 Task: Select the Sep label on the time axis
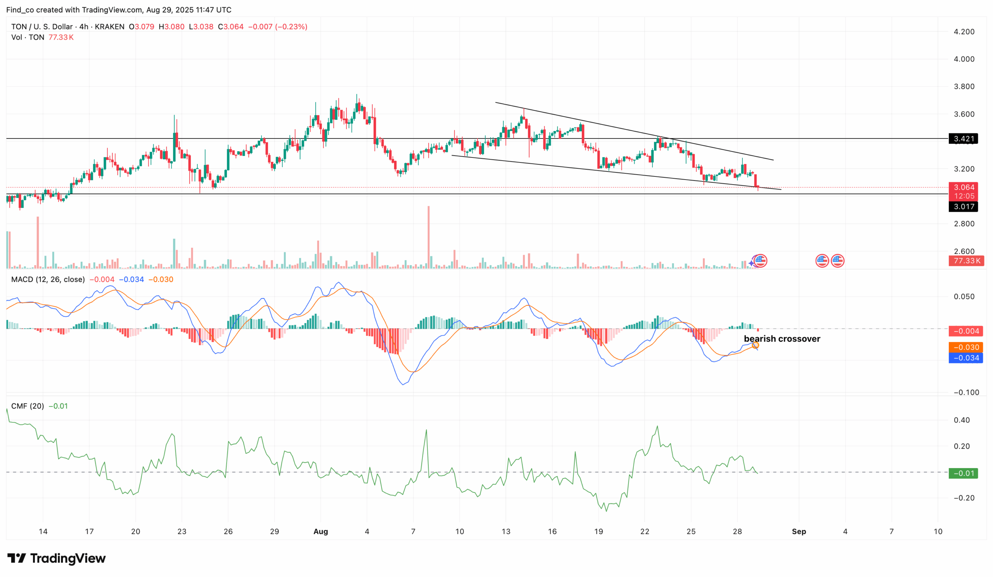[800, 531]
